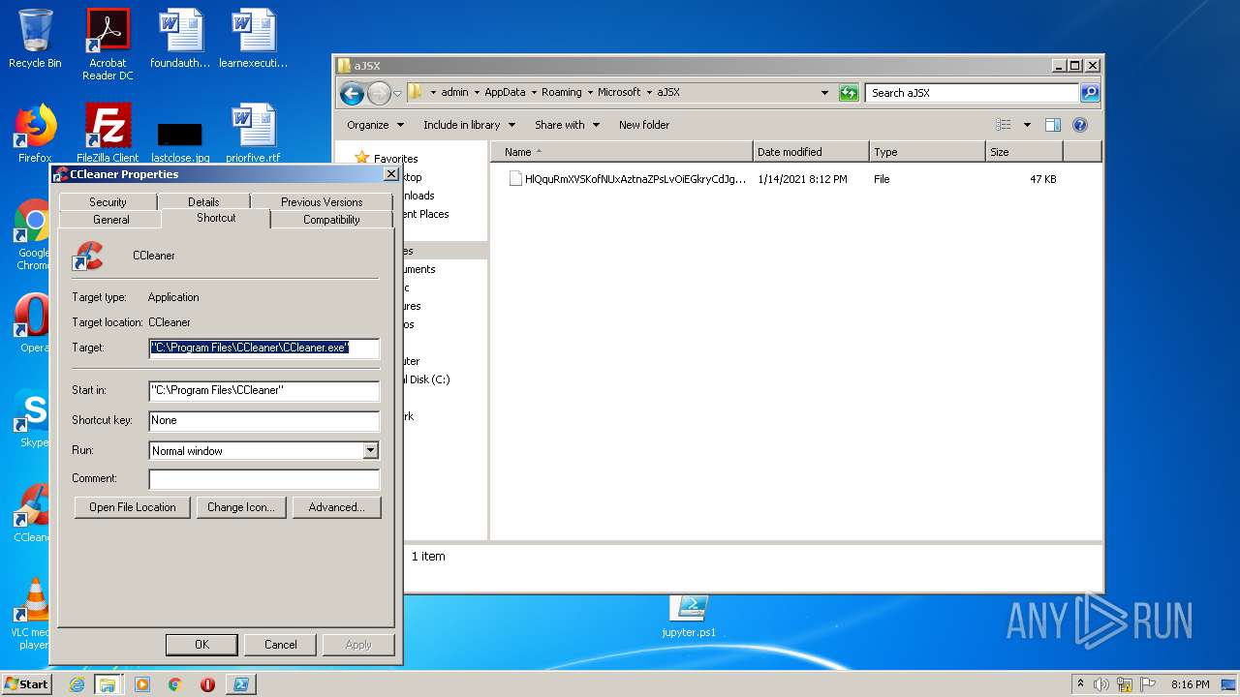This screenshot has width=1240, height=697.
Task: Expand the AppData breadcrumb arrow
Action: (x=533, y=93)
